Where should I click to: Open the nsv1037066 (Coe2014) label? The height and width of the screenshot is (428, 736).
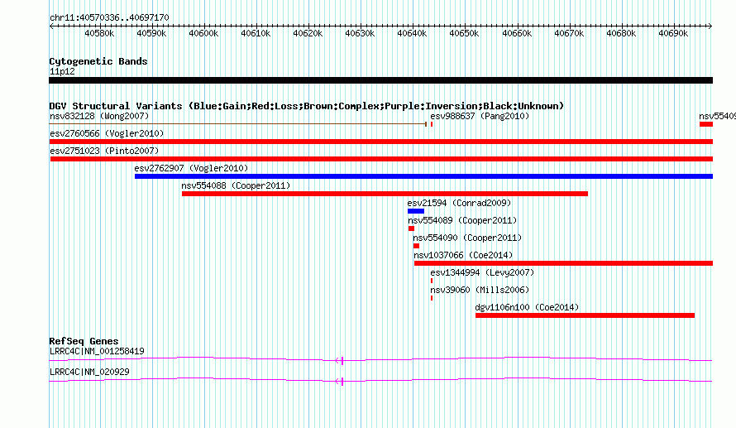pyautogui.click(x=463, y=255)
